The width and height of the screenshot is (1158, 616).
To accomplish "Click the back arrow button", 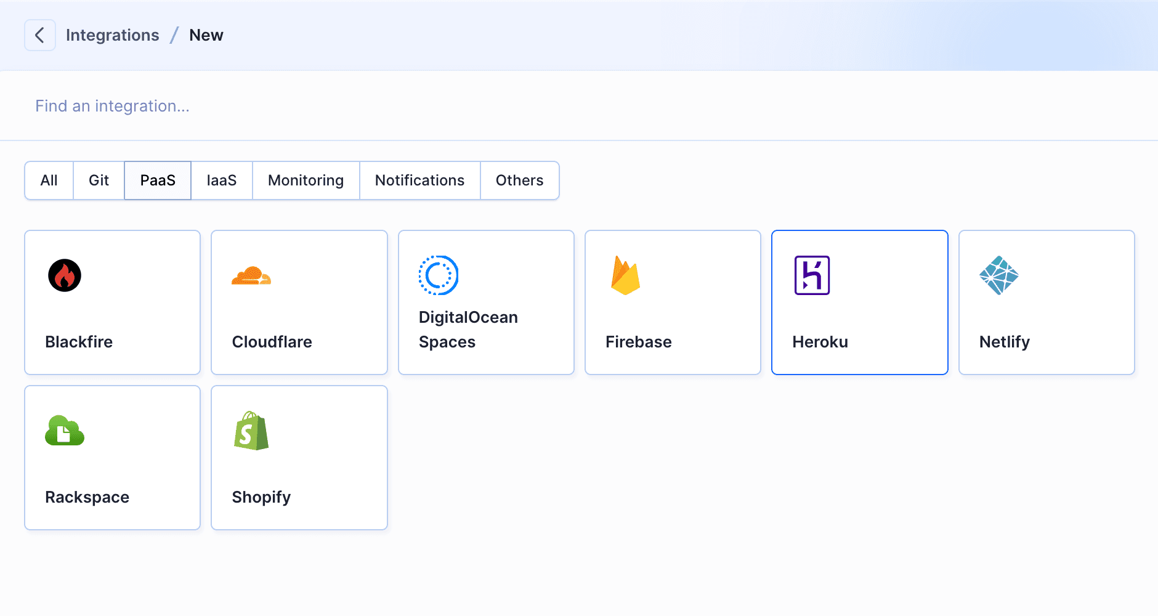I will tap(40, 35).
